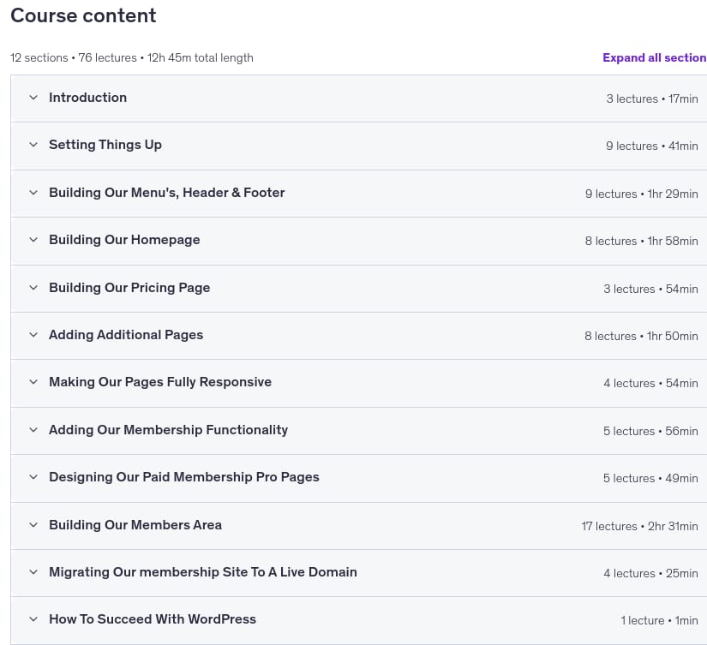Click How To Succeed With WordPress title

click(x=153, y=620)
